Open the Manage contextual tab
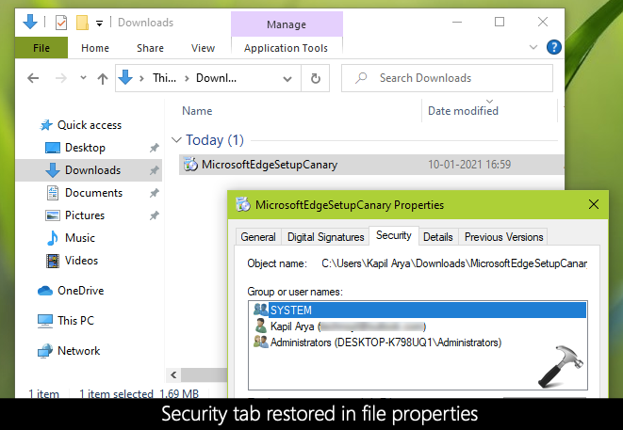Screen dimensions: 623x430 click(x=287, y=24)
